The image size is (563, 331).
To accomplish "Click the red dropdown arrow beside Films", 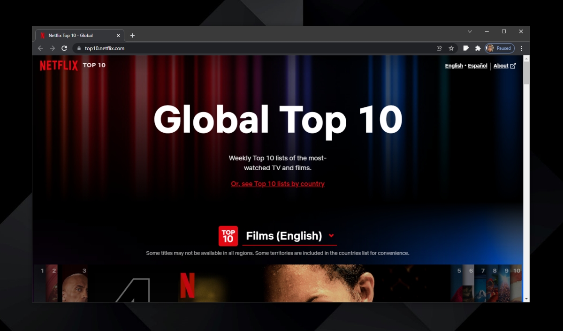I will [331, 236].
